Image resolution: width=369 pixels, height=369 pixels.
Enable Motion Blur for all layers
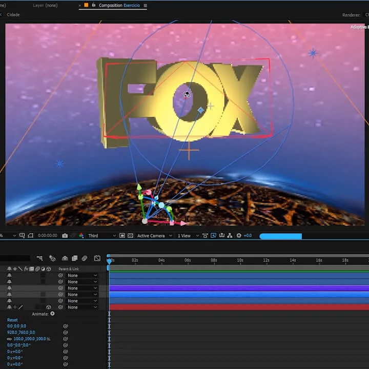[84, 258]
